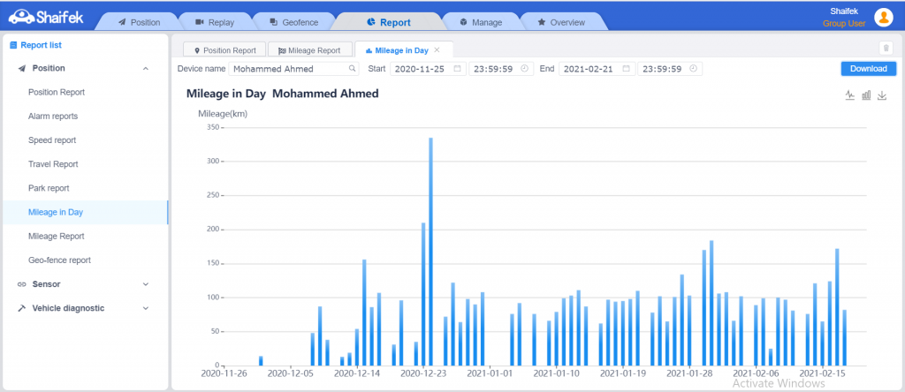The width and height of the screenshot is (905, 392).
Task: Close the Mileage in Day tab
Action: (437, 50)
